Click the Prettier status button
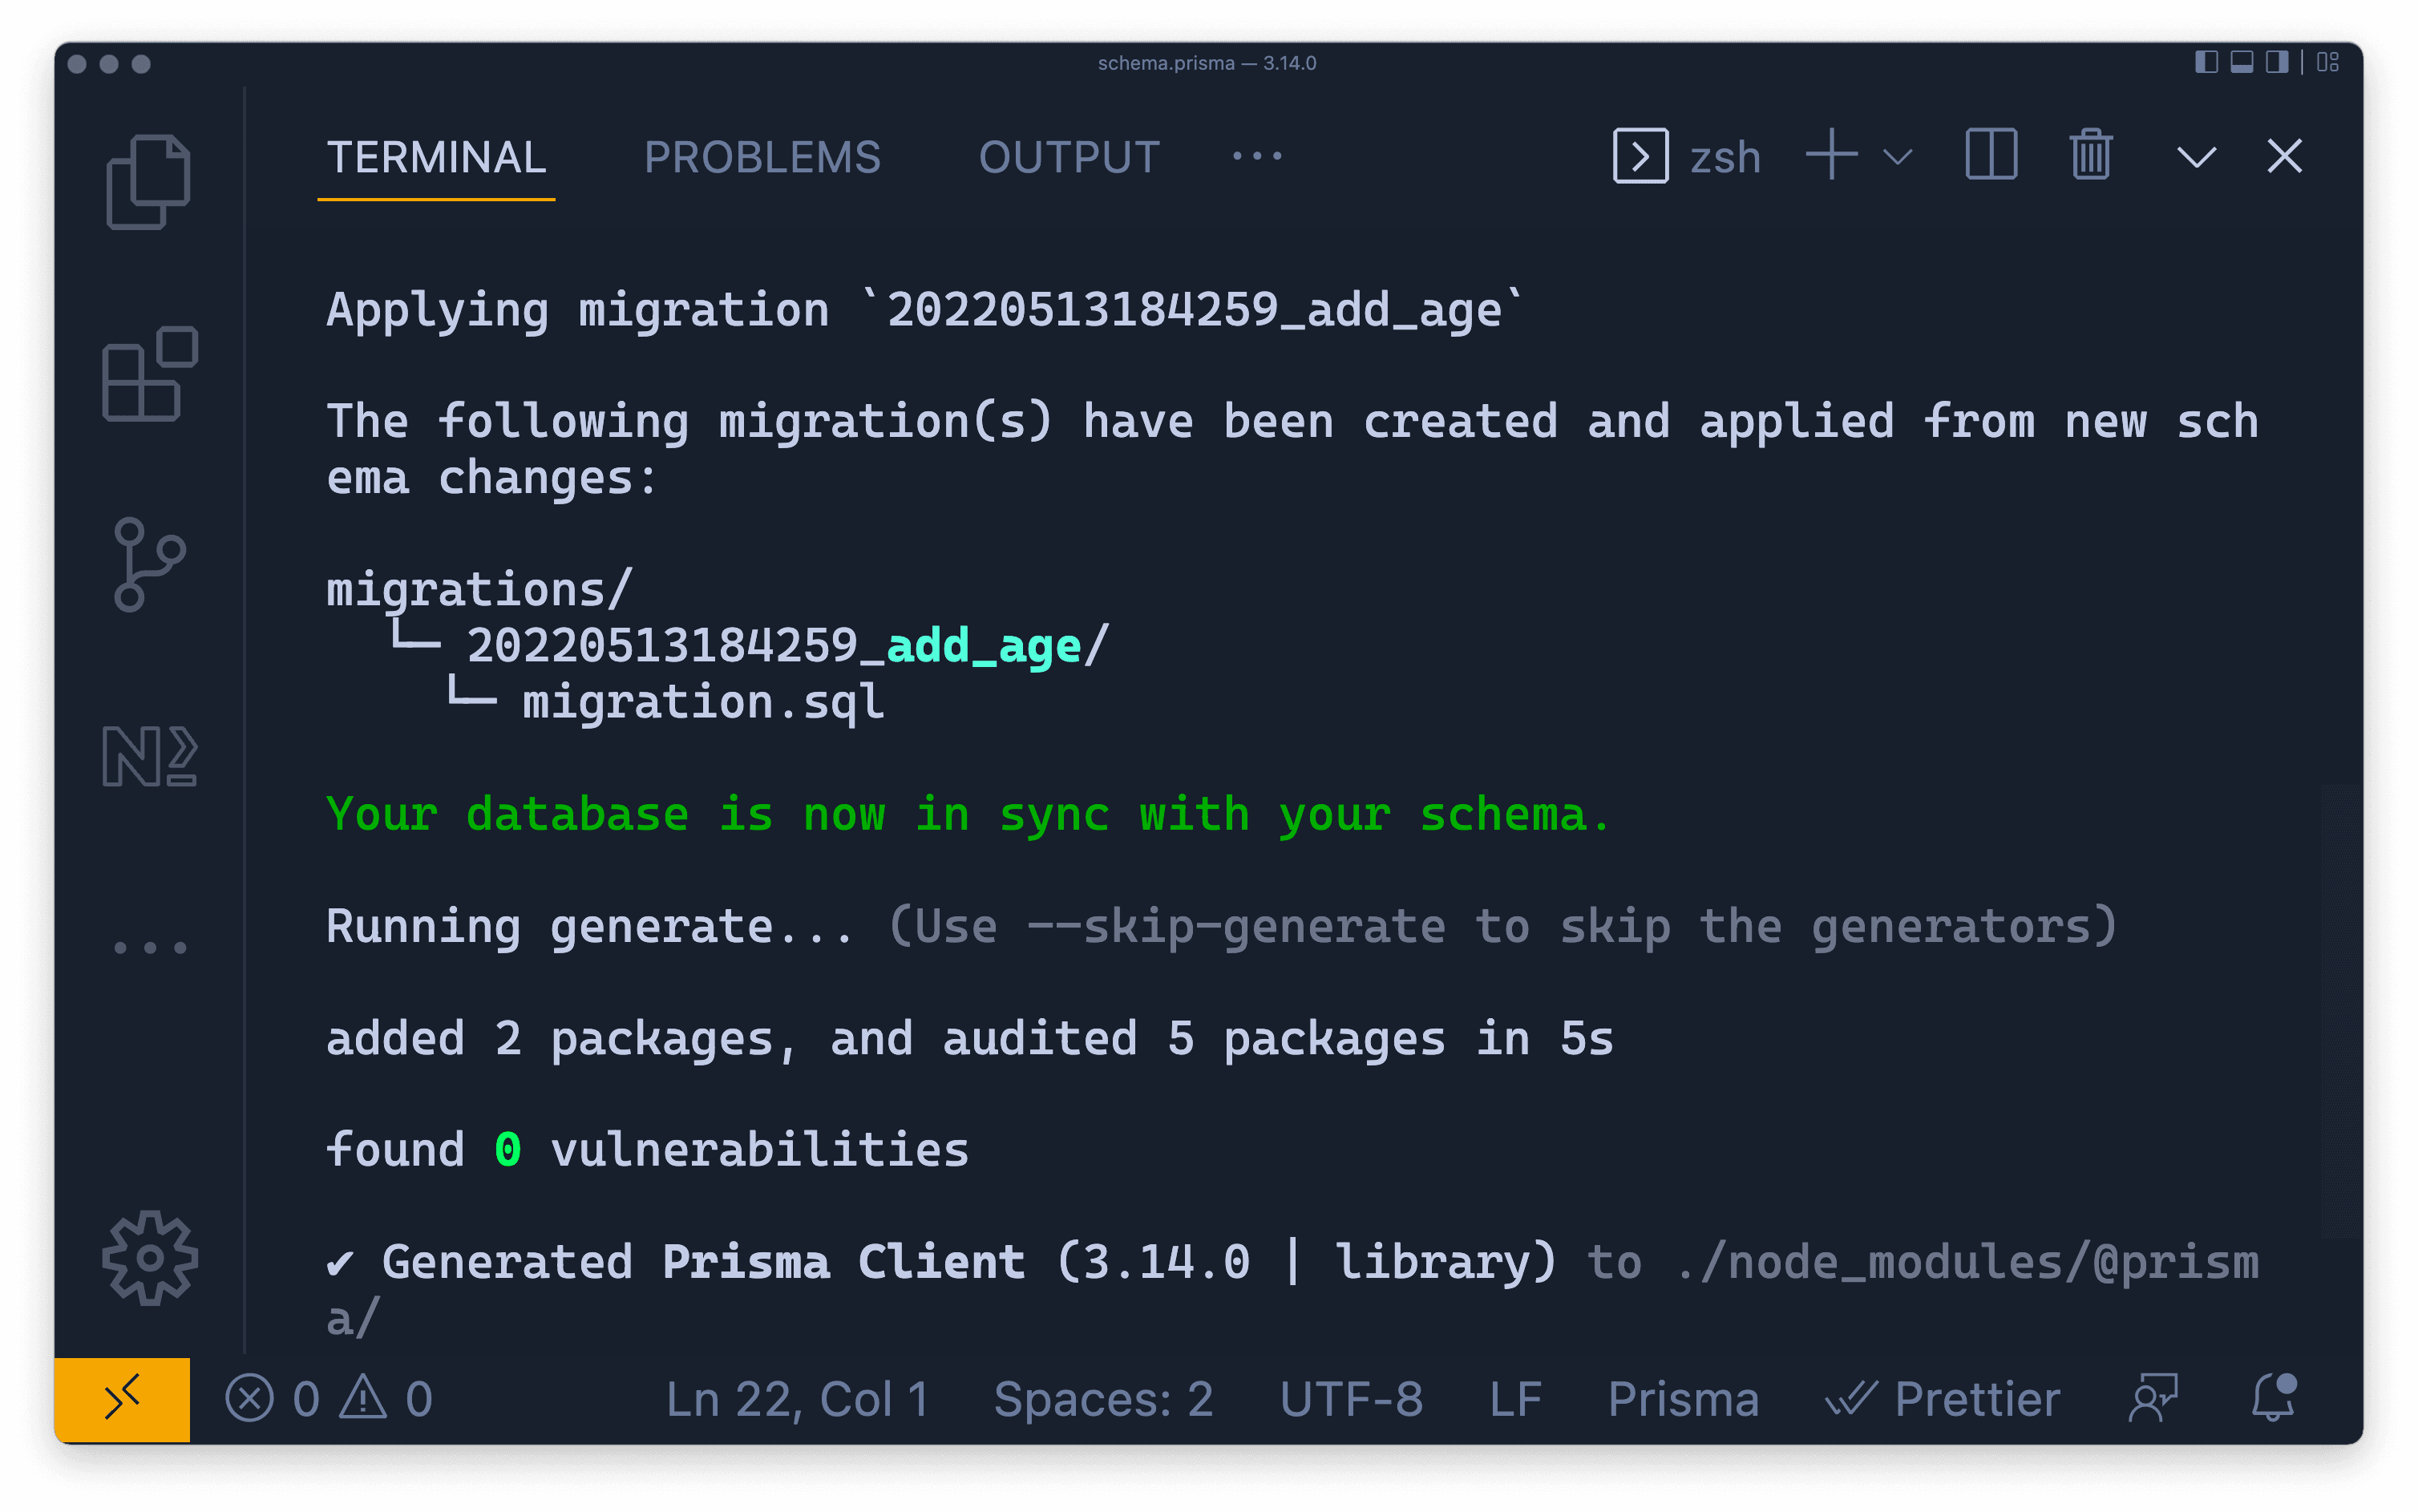Viewport: 2418px width, 1512px height. pos(1943,1398)
